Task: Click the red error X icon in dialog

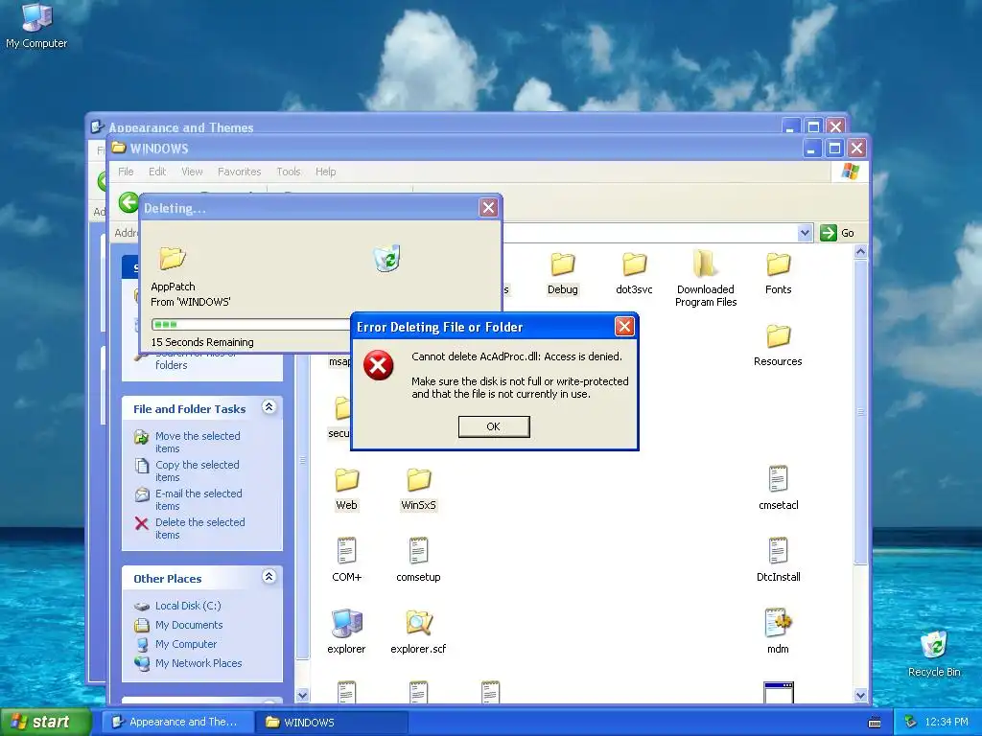Action: pyautogui.click(x=378, y=365)
